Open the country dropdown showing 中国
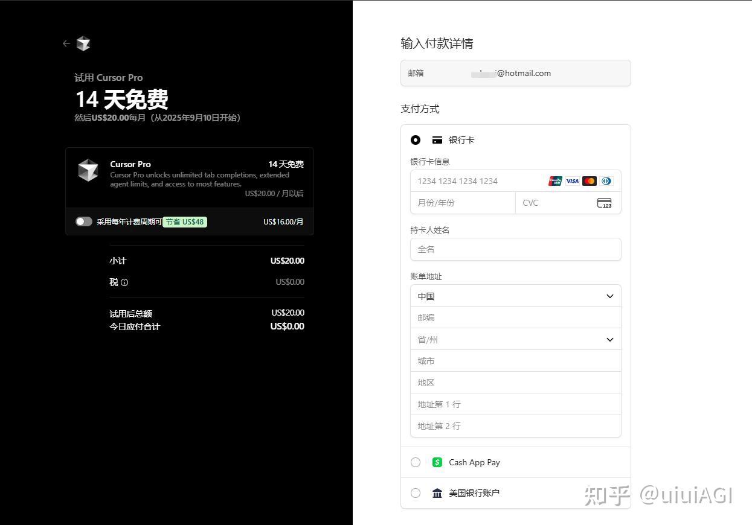This screenshot has width=752, height=525. [x=515, y=296]
